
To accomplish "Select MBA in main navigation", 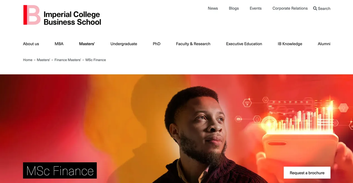I will 59,44.
